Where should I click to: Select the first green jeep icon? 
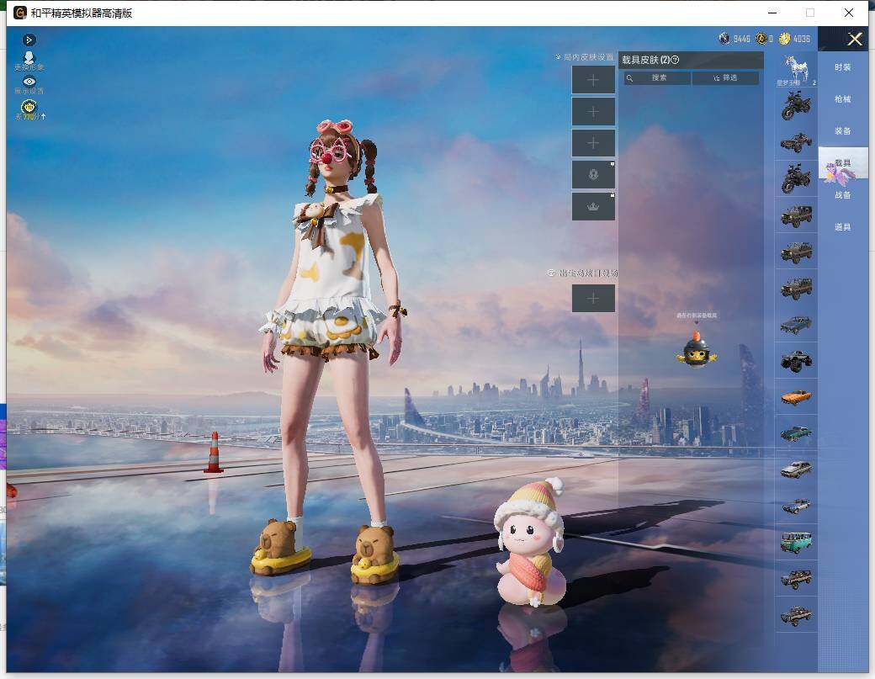tap(796, 215)
